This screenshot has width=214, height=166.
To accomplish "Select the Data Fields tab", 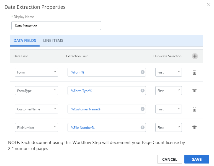I will [x=25, y=40].
